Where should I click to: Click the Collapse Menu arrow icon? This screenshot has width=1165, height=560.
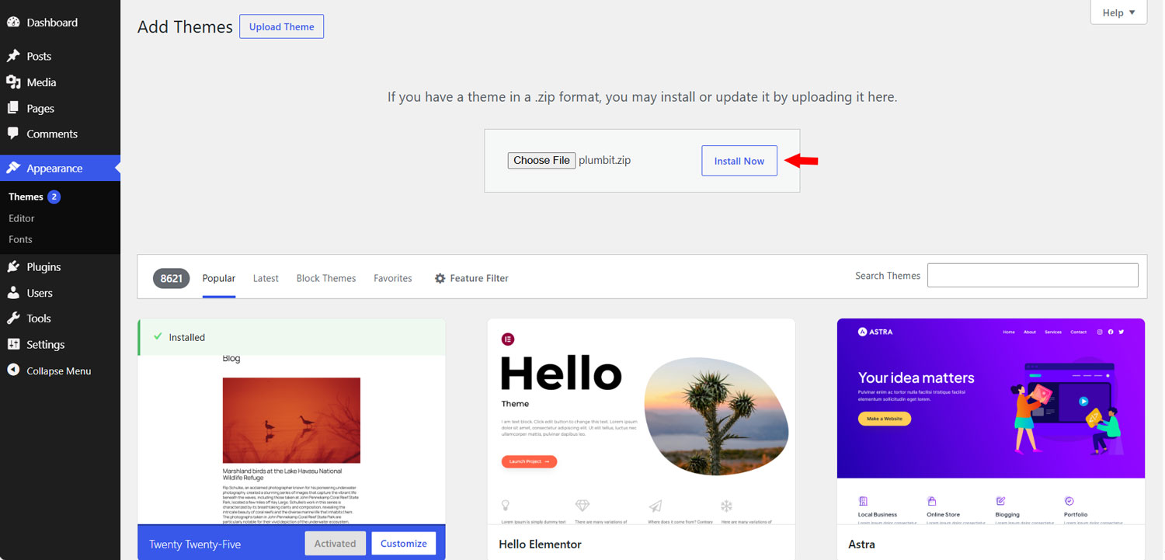pyautogui.click(x=13, y=370)
